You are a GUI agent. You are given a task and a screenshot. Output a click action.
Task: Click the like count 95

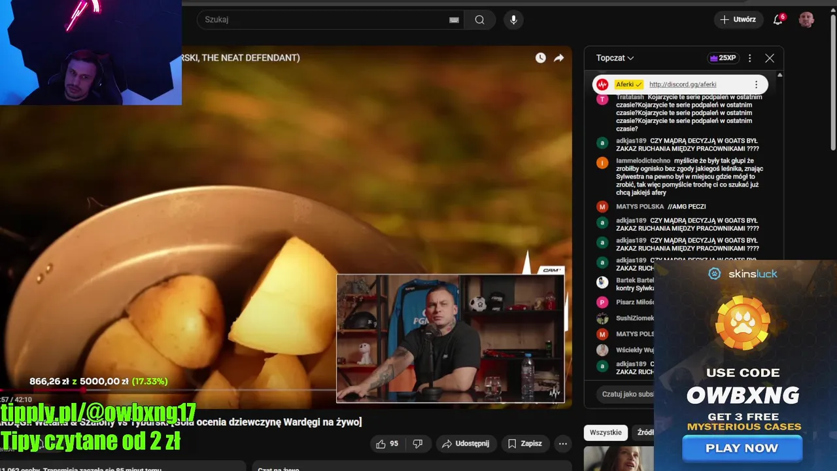click(394, 444)
